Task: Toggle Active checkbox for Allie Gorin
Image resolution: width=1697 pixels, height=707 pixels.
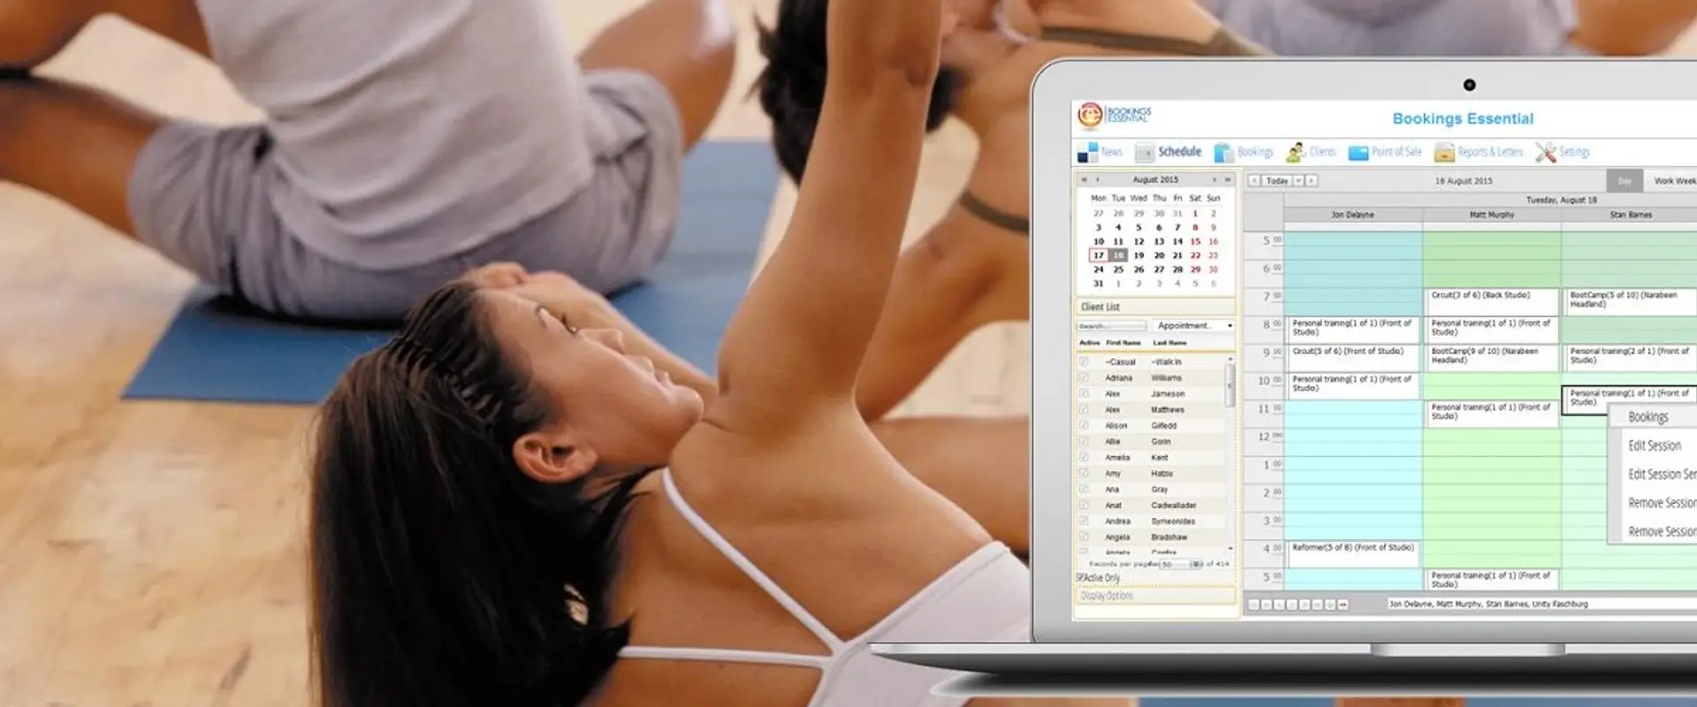Action: (1084, 441)
